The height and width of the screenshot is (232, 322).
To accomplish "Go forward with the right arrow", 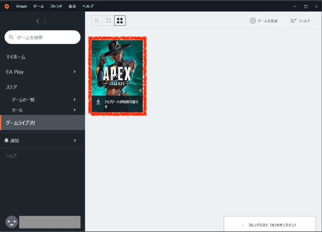I will (x=45, y=21).
